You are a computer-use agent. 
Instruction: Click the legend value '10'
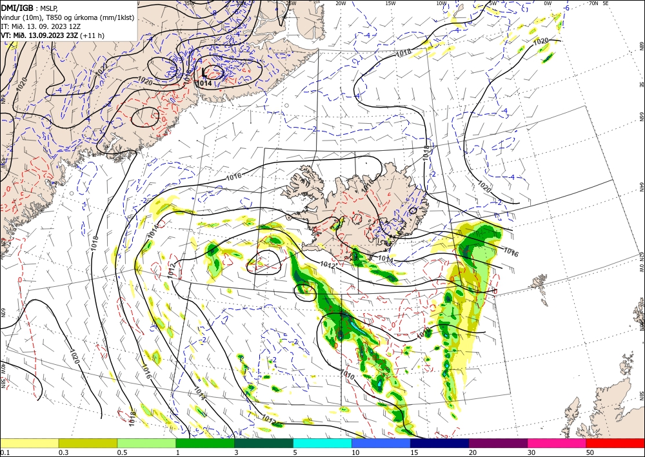355,452
